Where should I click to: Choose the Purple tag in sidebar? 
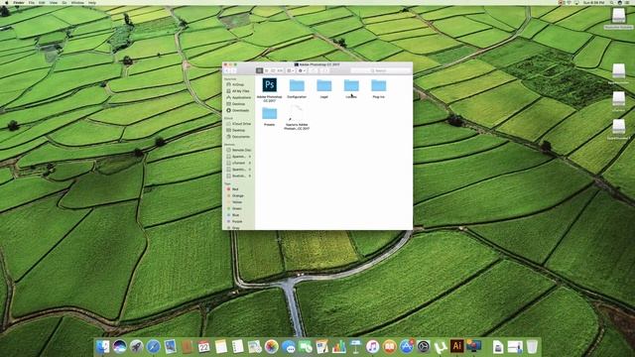point(238,221)
